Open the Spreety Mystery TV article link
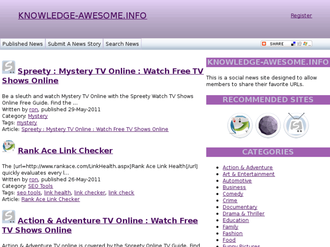Viewport: 330px width, 247px height. click(x=95, y=129)
